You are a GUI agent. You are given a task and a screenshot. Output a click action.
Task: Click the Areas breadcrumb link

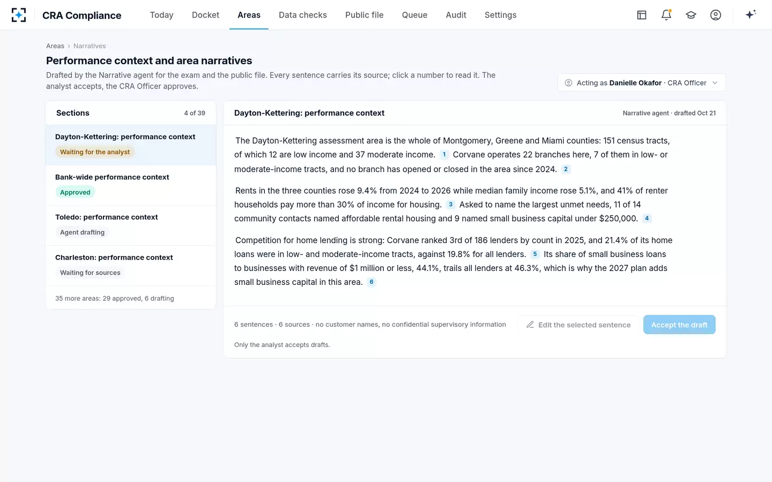click(55, 46)
